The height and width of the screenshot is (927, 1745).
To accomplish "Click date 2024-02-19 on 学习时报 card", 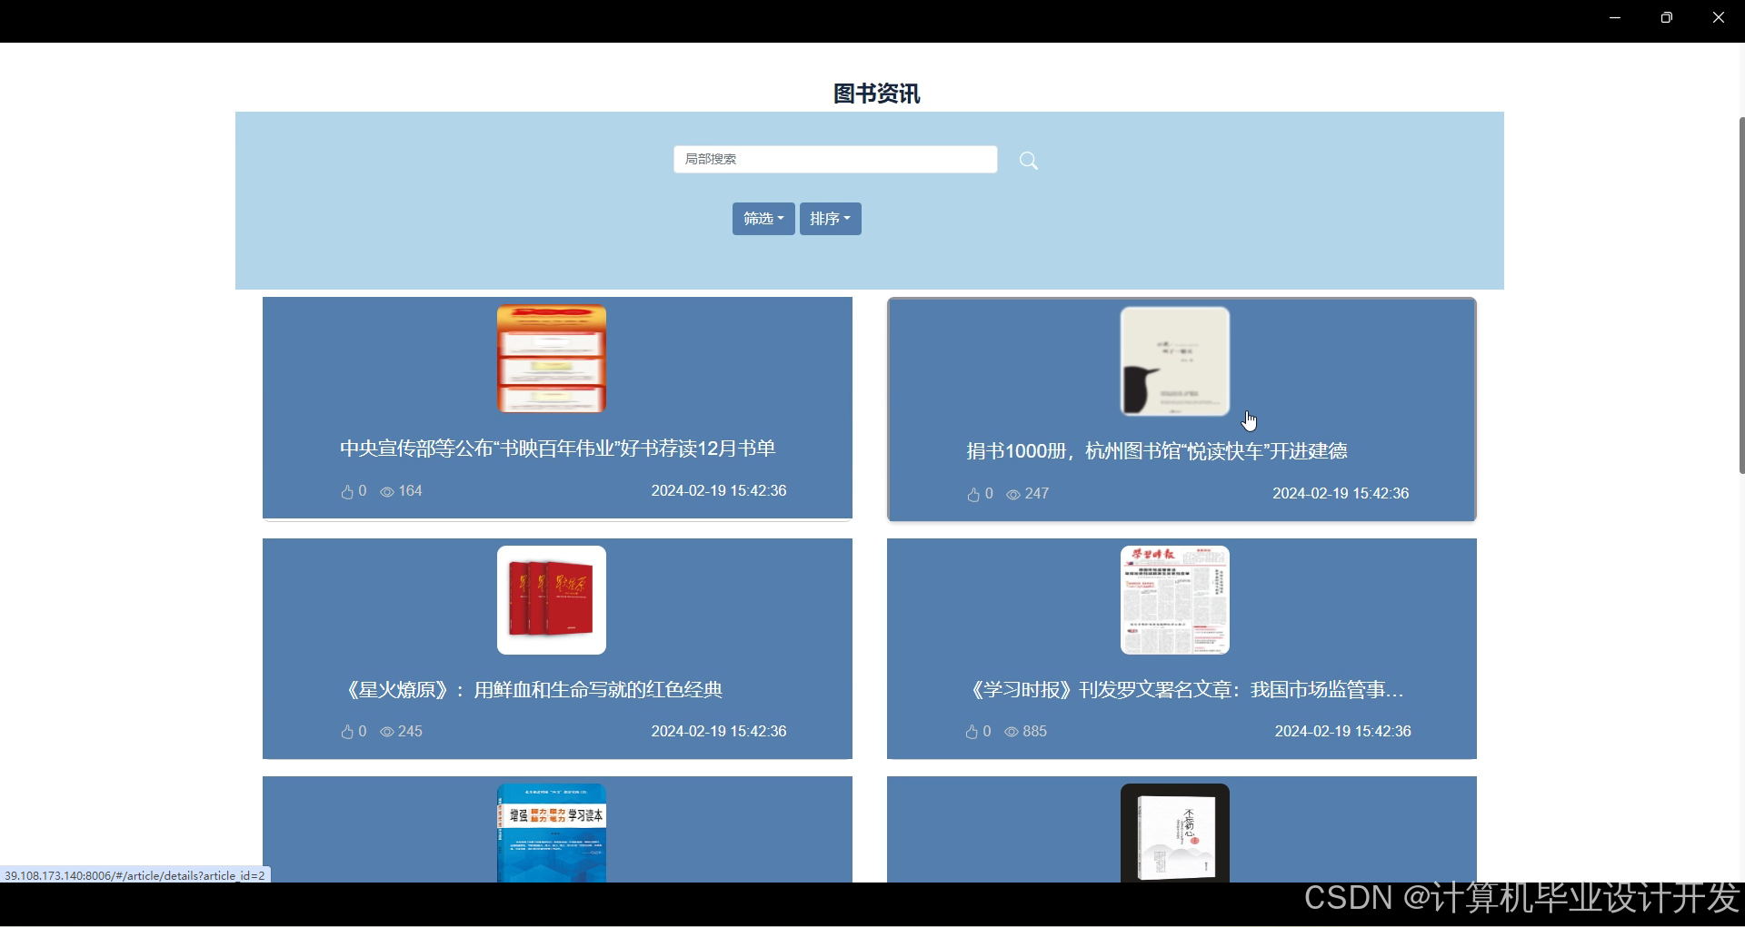I will coord(1343,732).
